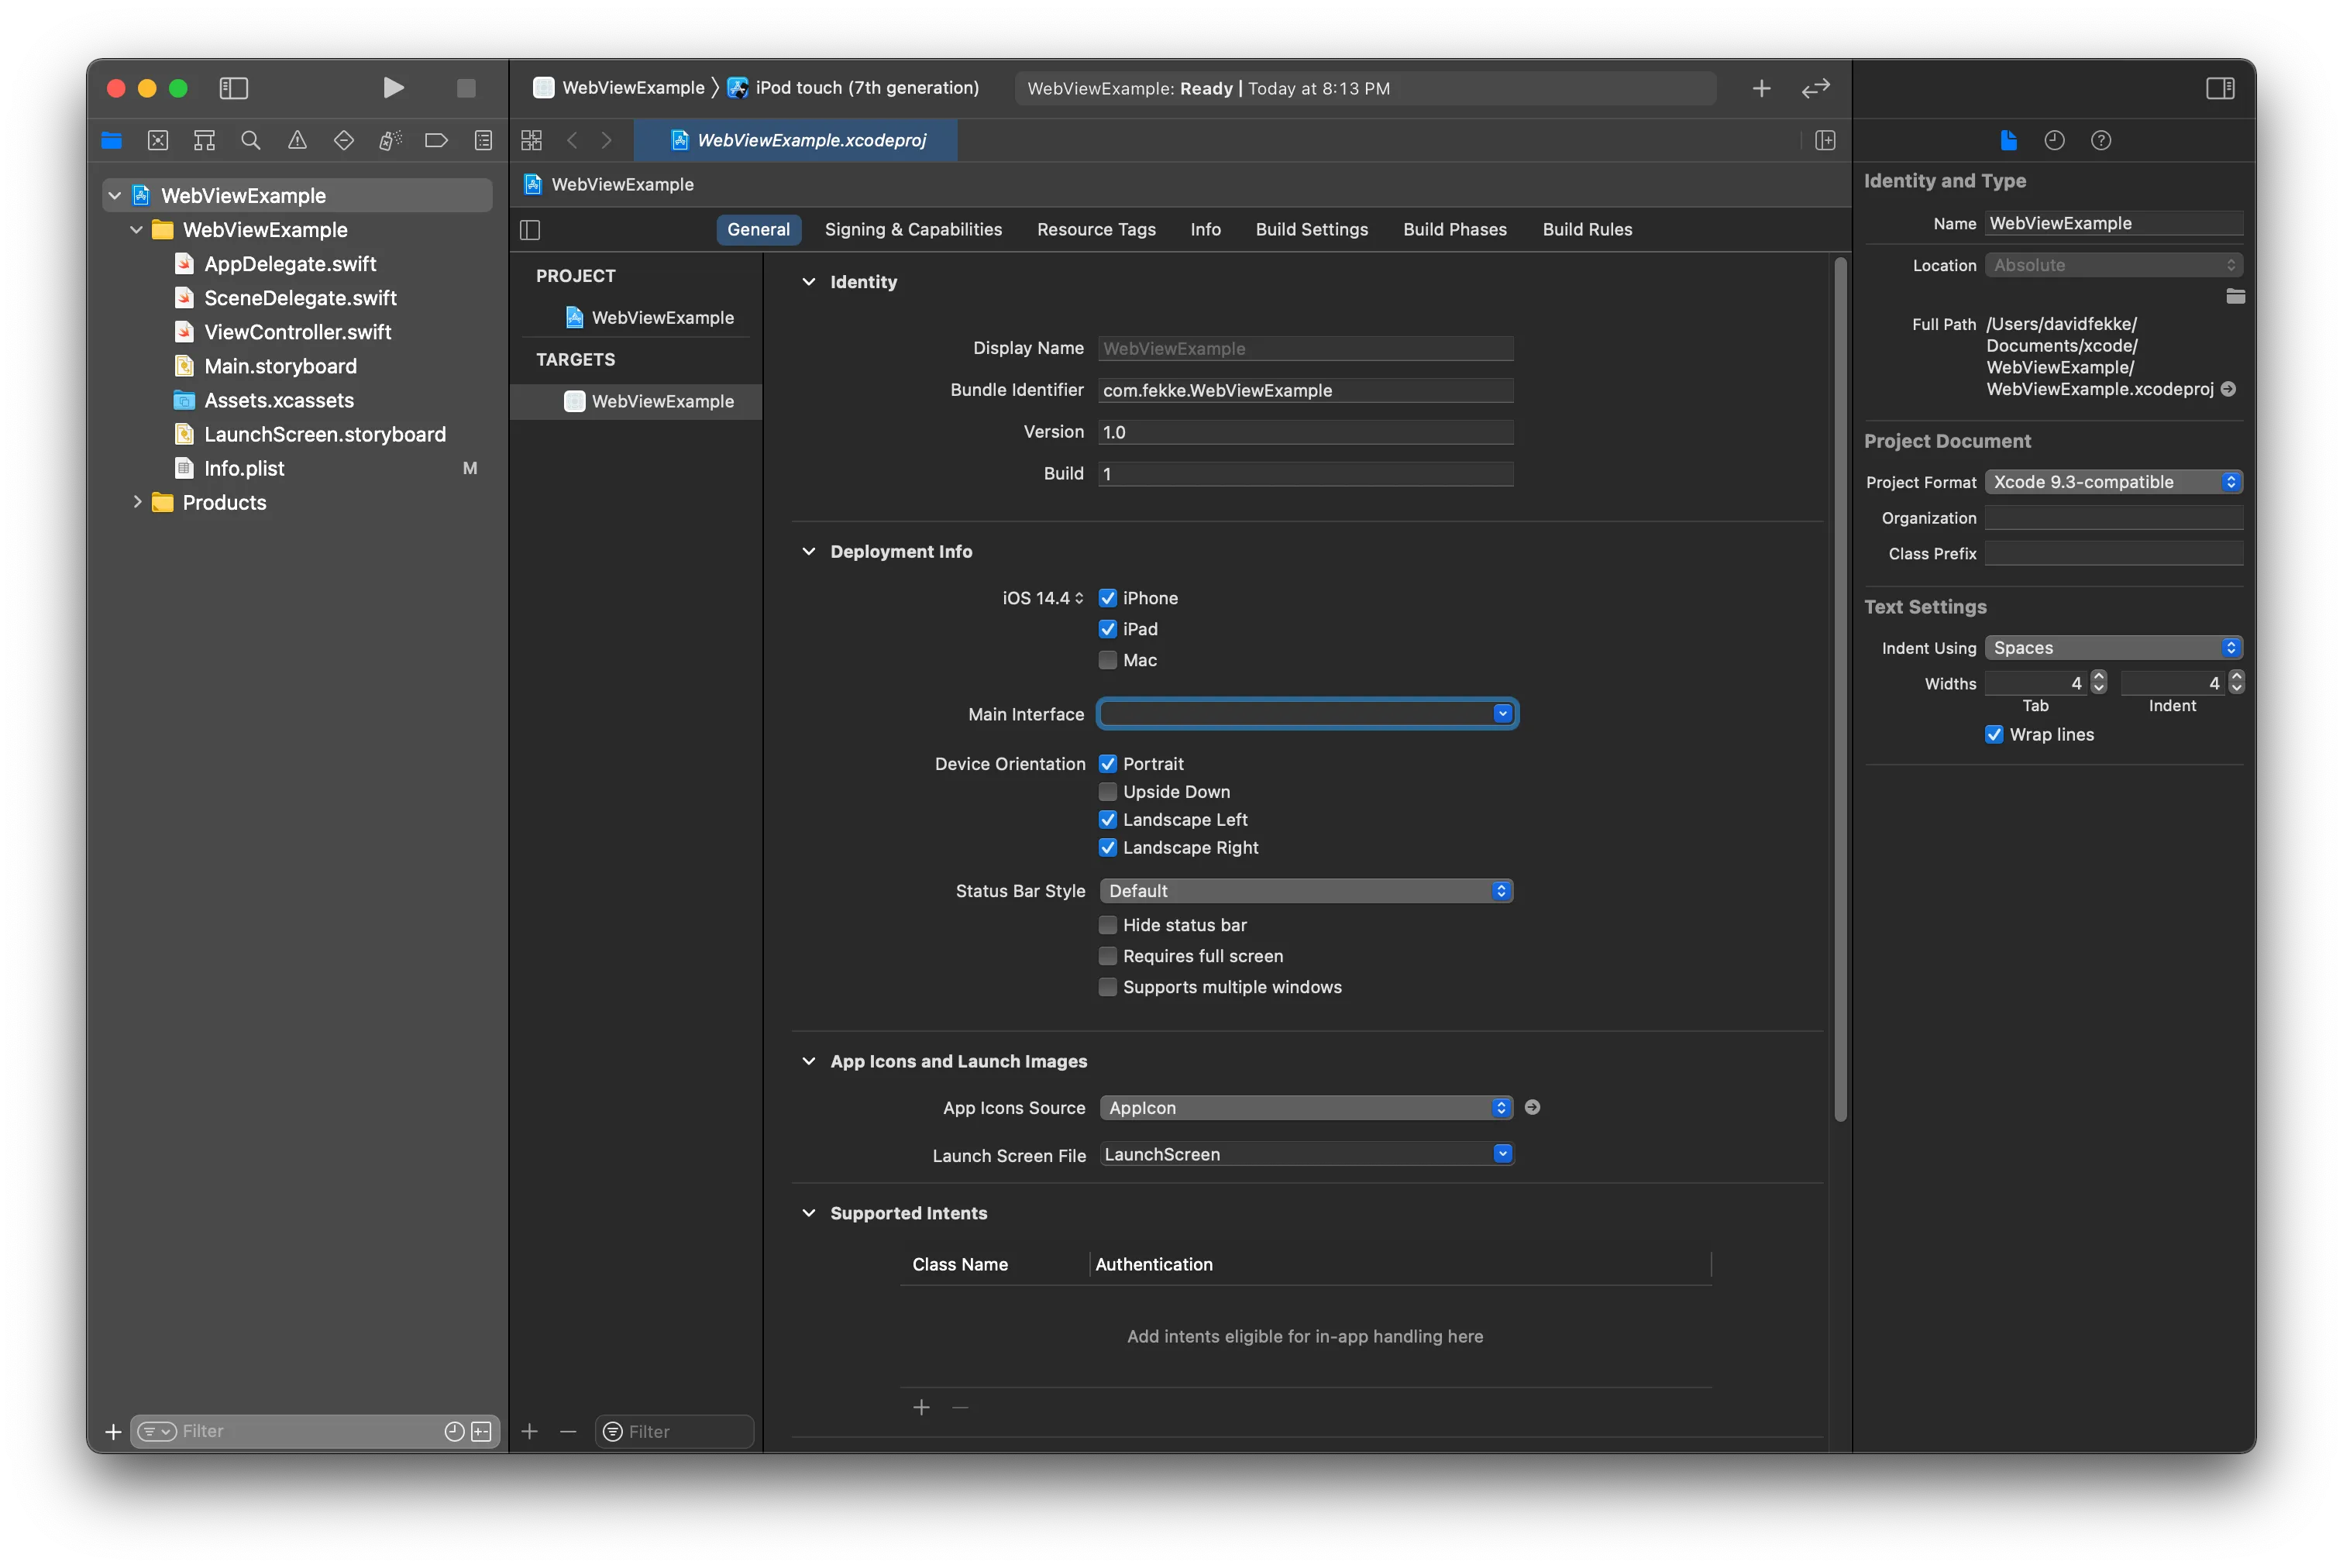Show the Quick Help inspector

2101,140
